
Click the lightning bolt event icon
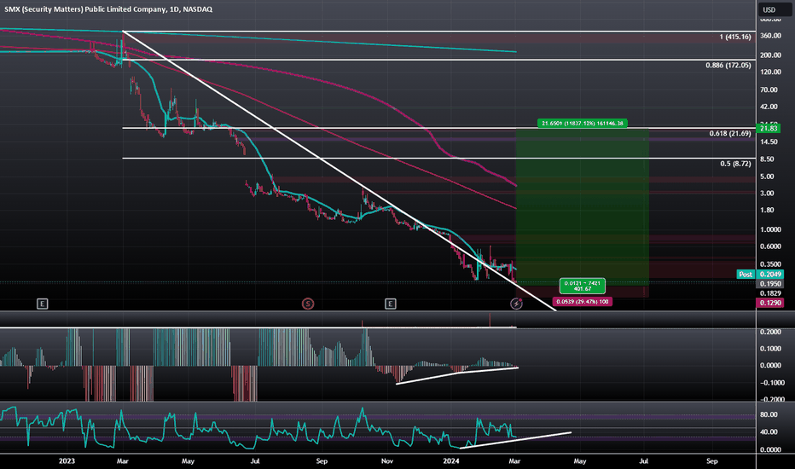515,303
